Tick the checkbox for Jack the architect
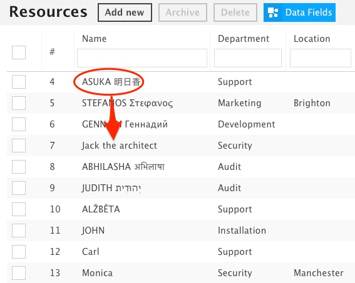355x283 pixels. pos(19,146)
